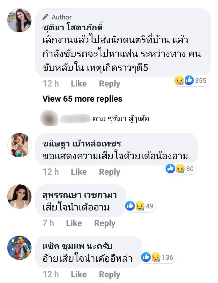Screen dimensions: 218x283
Task: Reply to the author's comment
Action: tap(109, 84)
